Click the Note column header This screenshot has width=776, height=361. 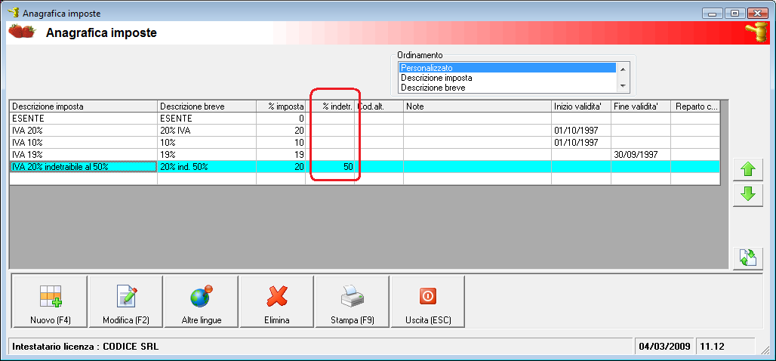pos(478,106)
